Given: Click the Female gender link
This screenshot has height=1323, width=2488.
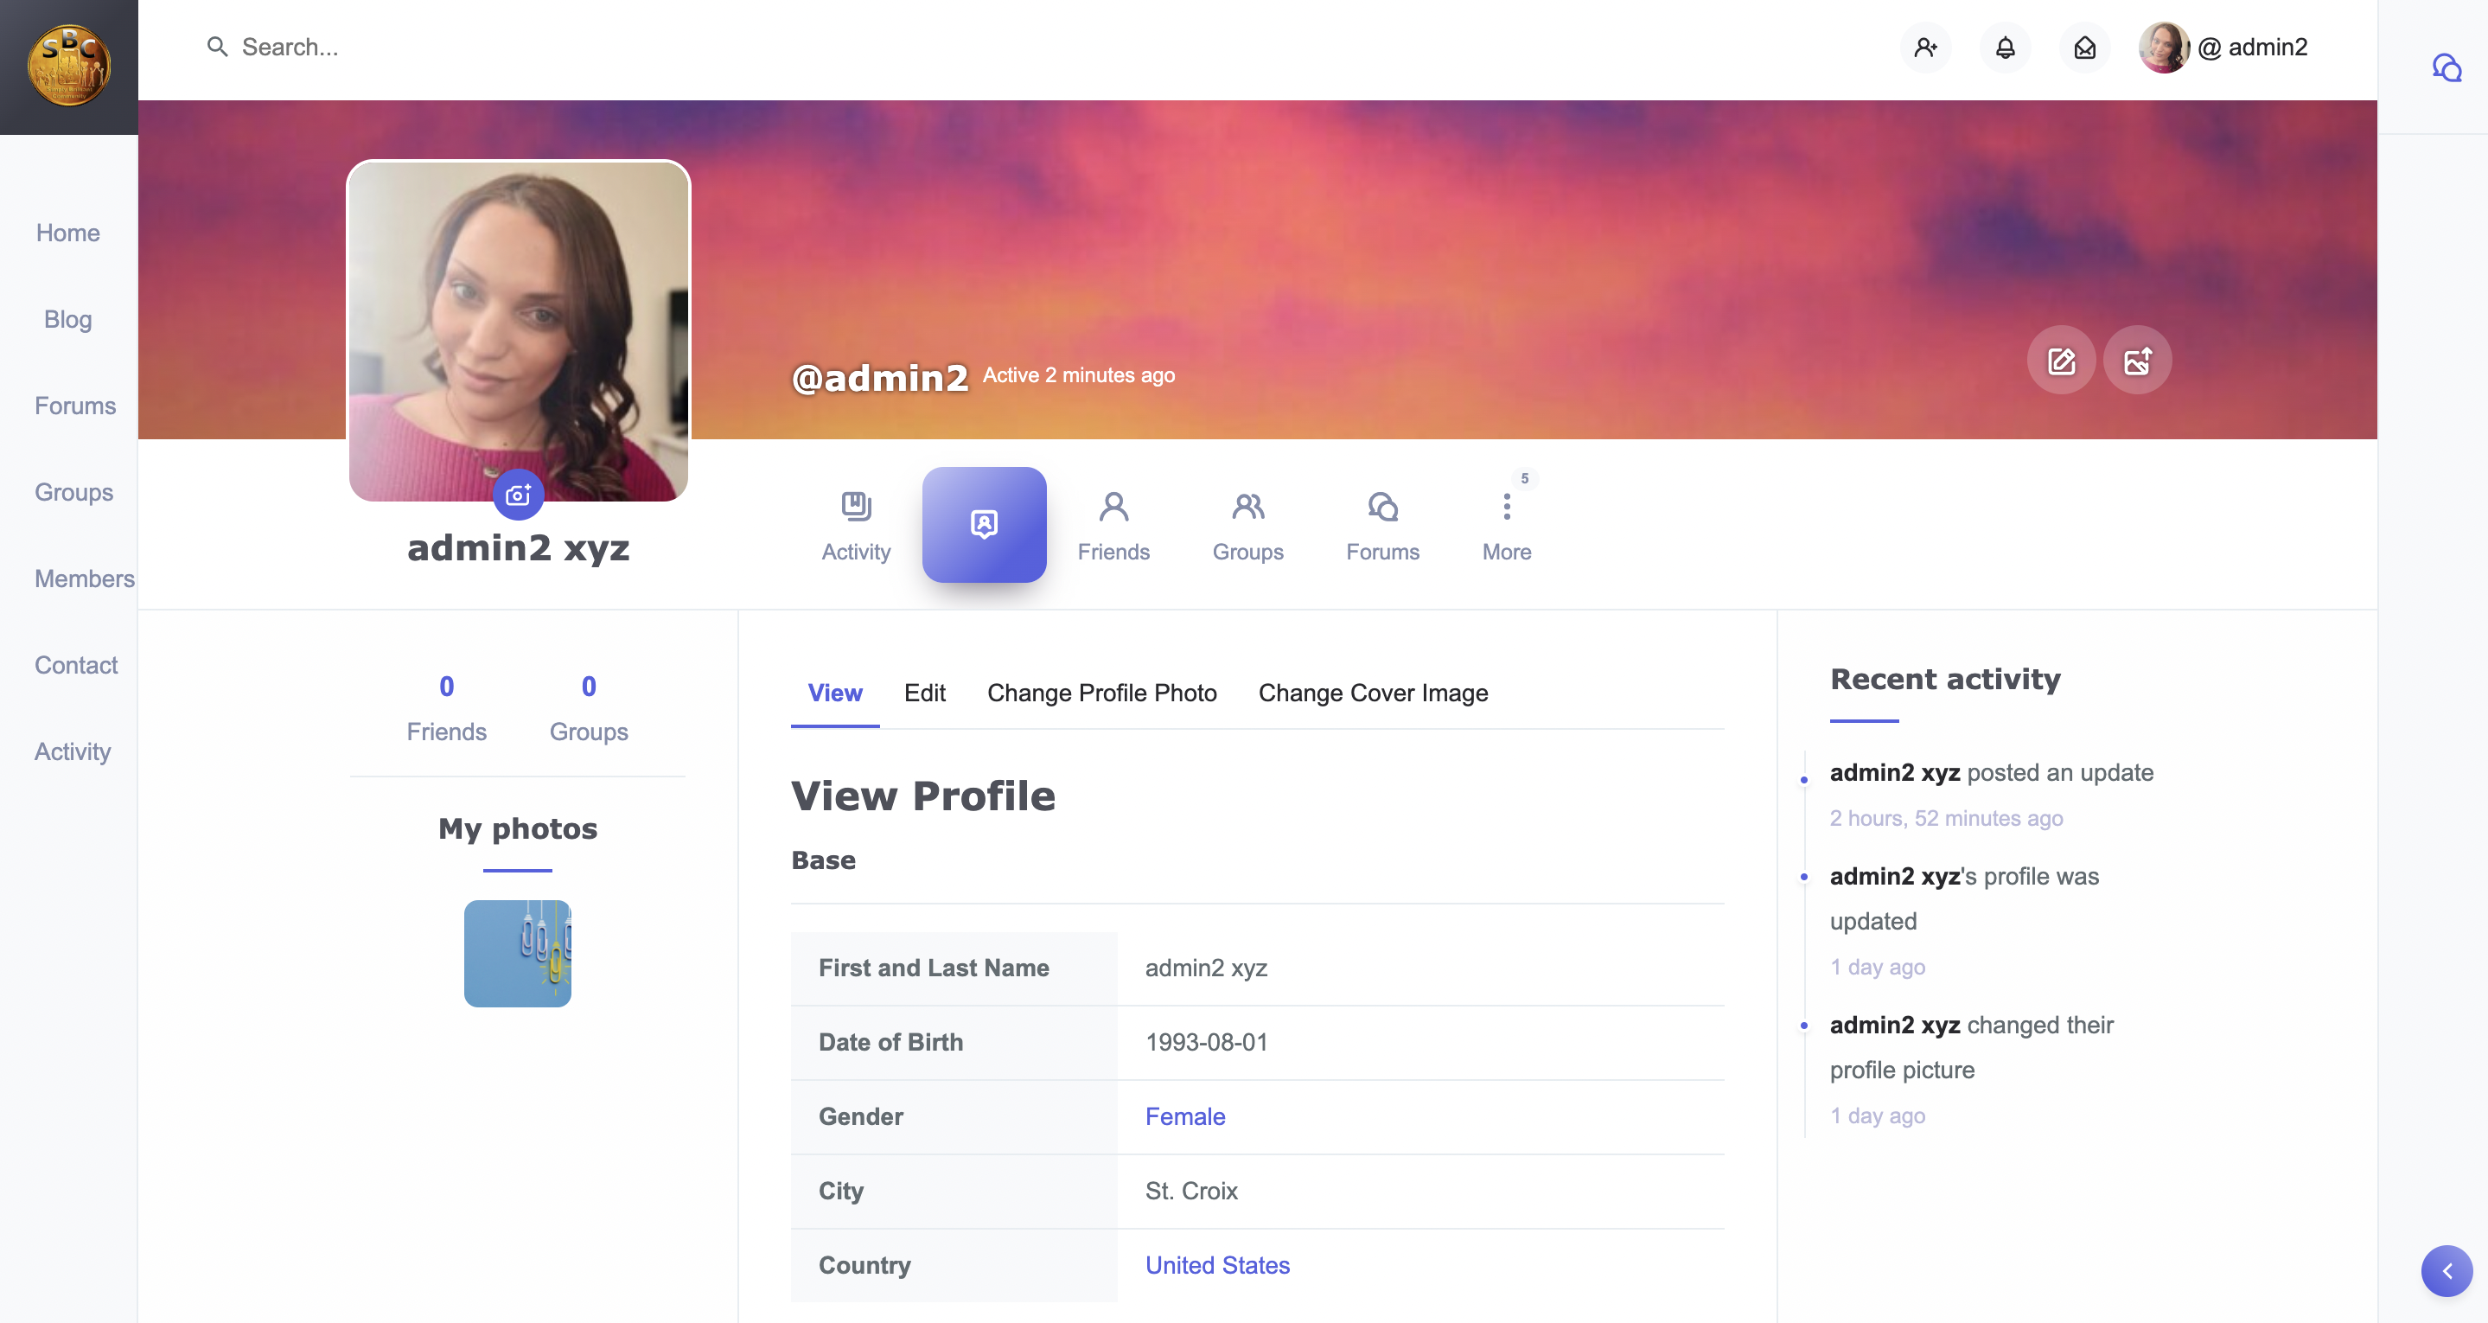Looking at the screenshot, I should click(x=1184, y=1116).
